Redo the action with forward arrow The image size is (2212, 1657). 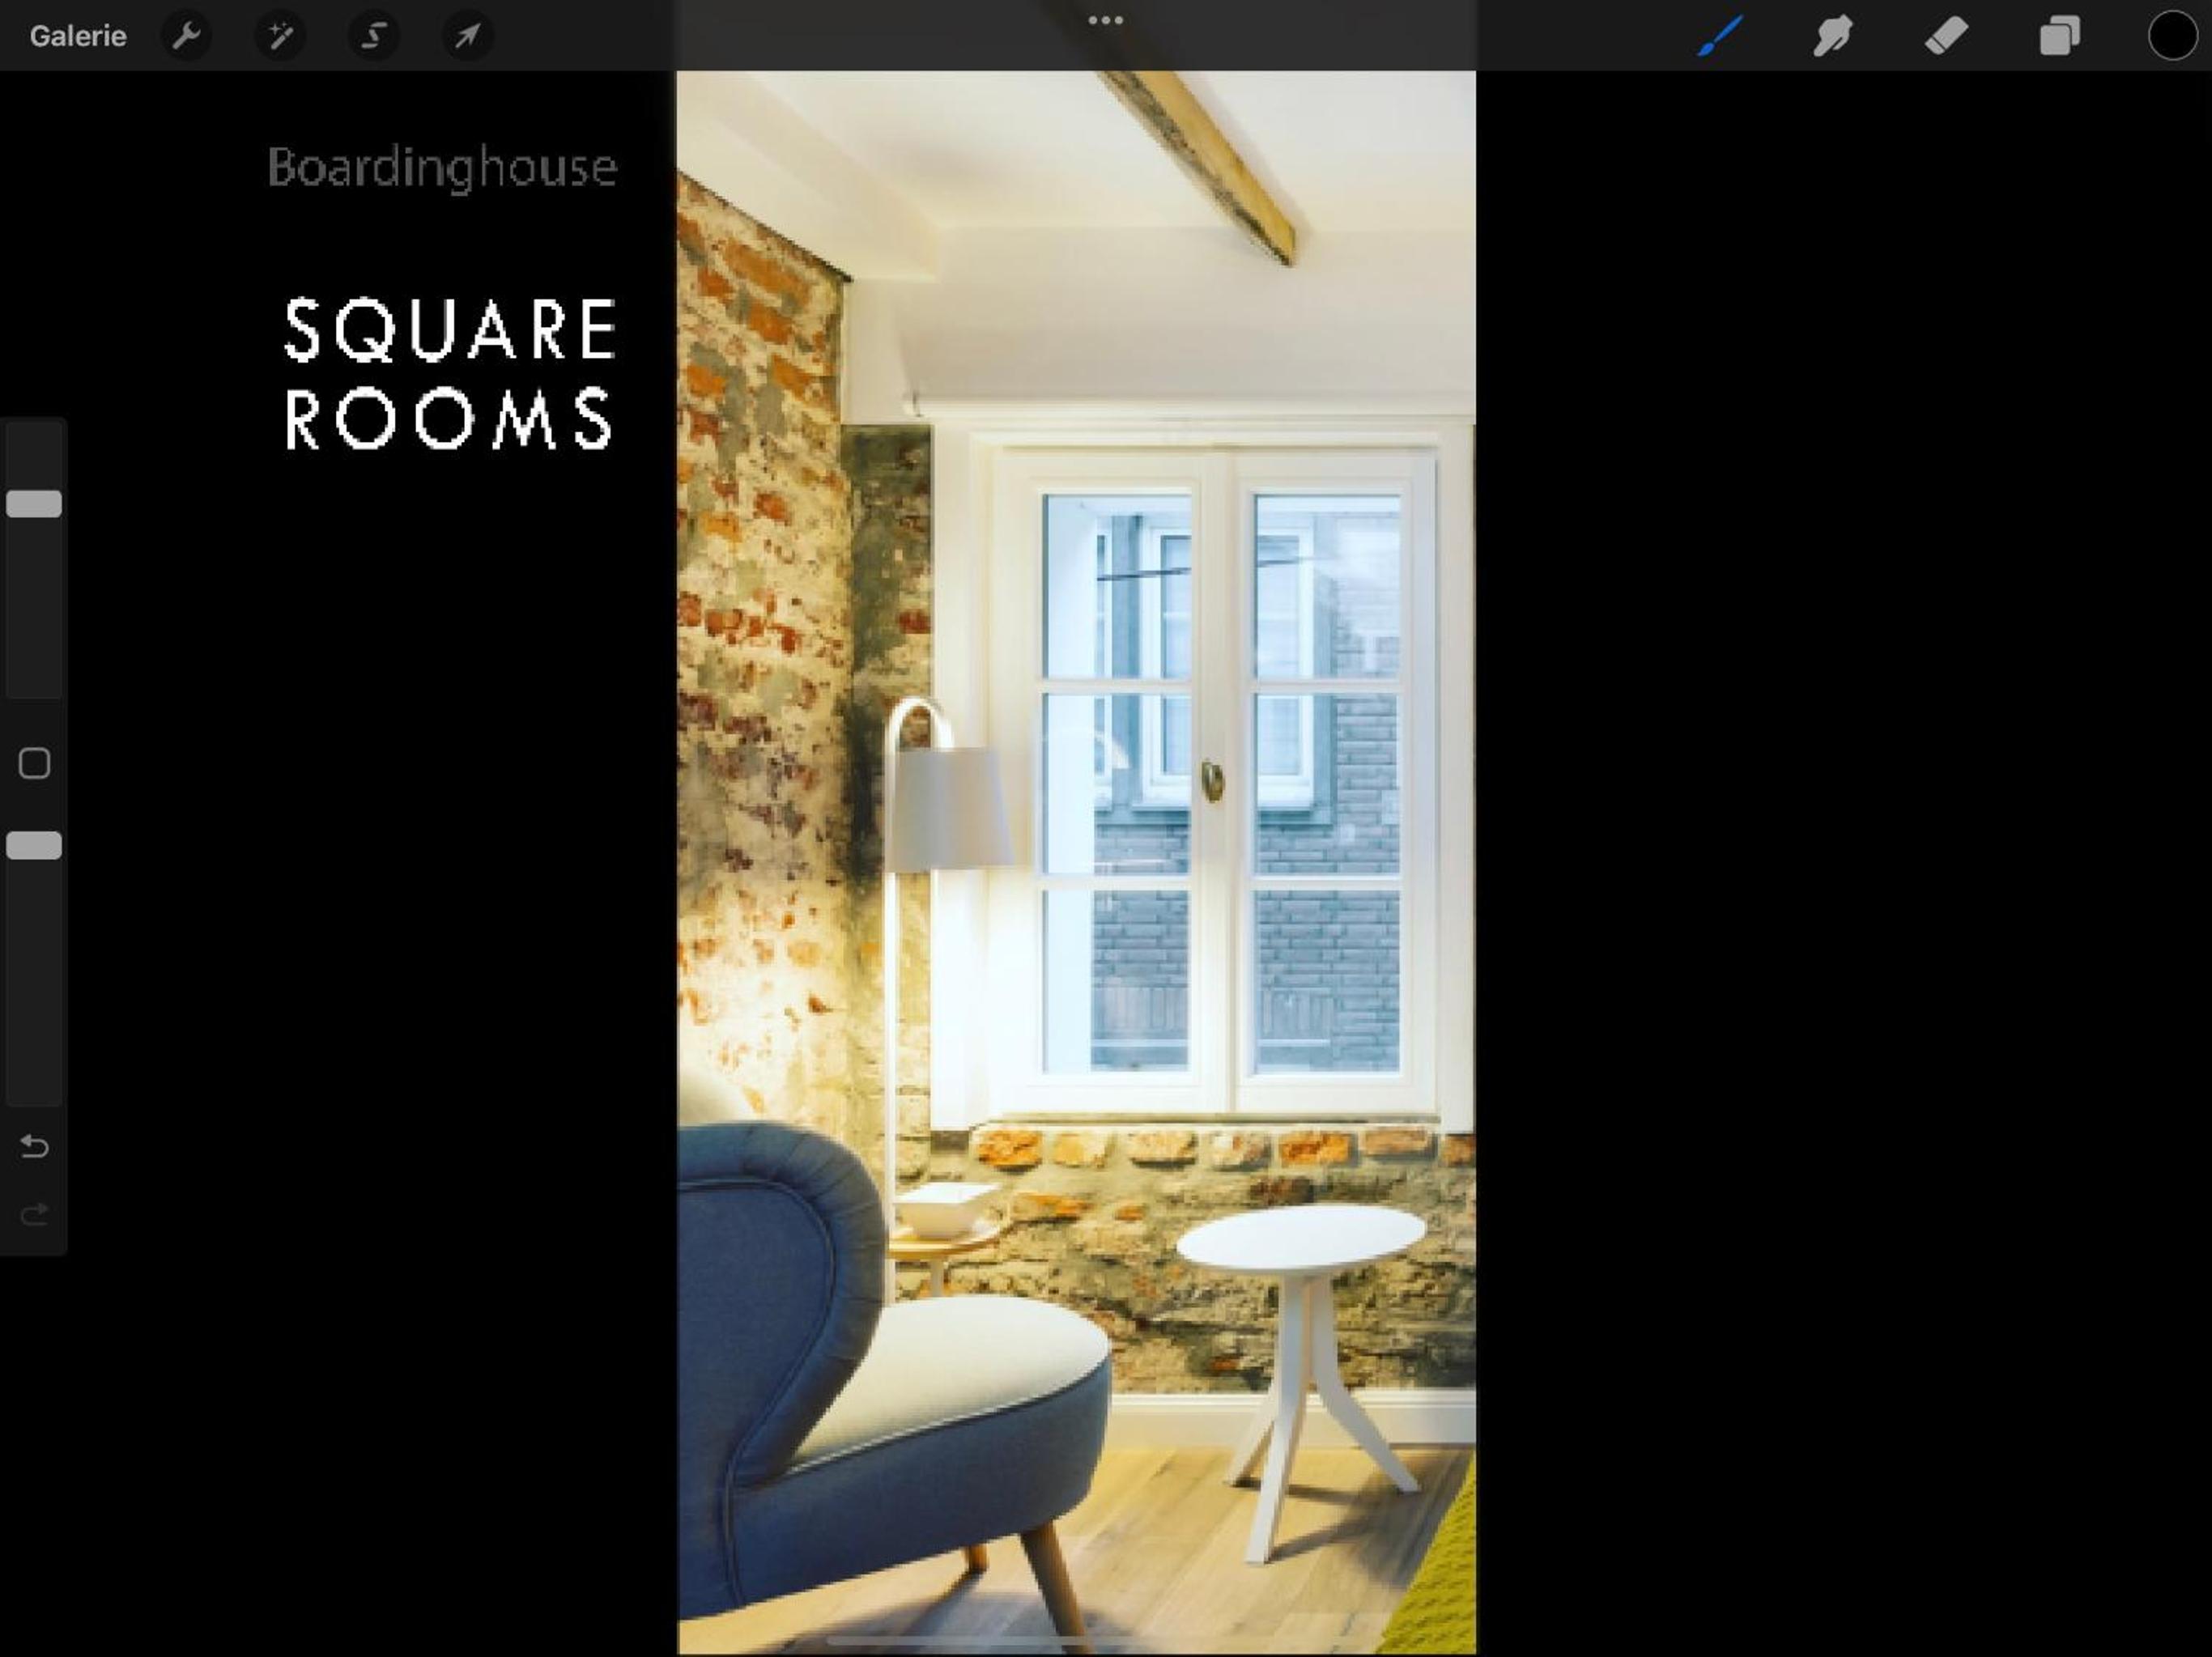point(34,1215)
